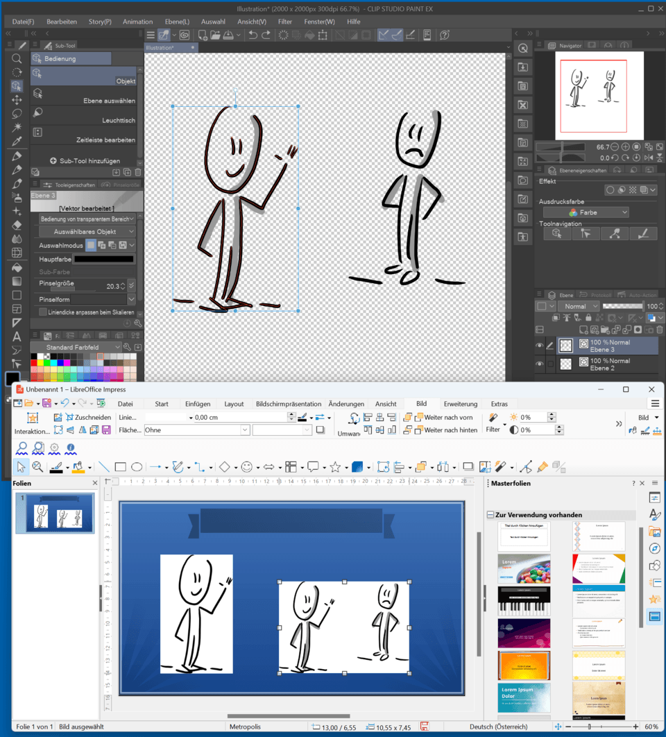Click the Navigator canvas preview thumbnail
Screen dimensions: 666x737
599,95
